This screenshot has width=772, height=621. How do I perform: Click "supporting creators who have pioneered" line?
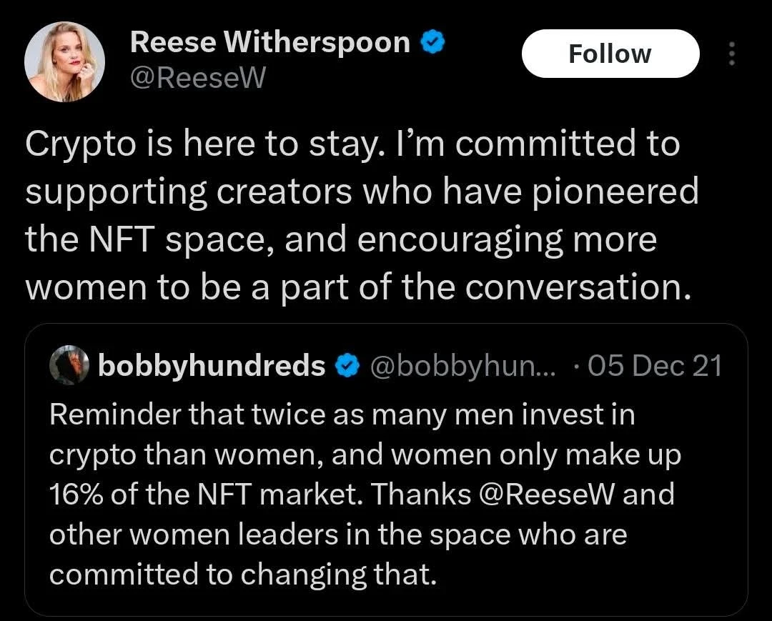pyautogui.click(x=362, y=192)
